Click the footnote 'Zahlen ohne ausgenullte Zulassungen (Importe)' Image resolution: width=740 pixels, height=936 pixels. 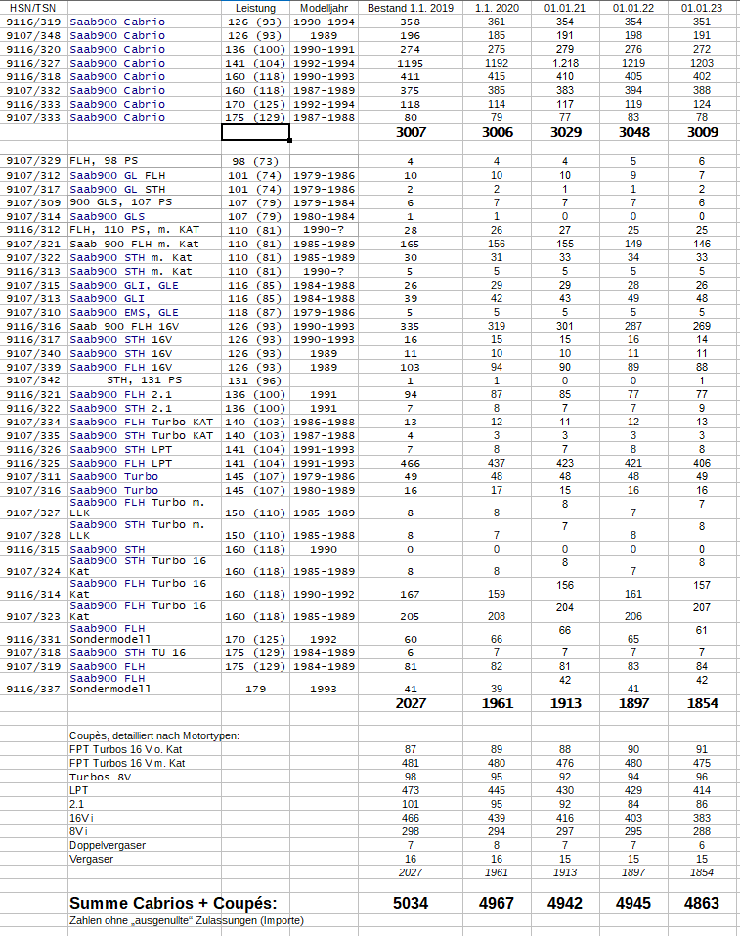click(x=187, y=921)
